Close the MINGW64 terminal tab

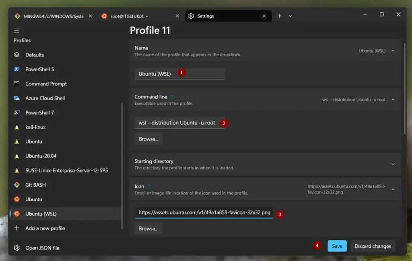point(91,16)
